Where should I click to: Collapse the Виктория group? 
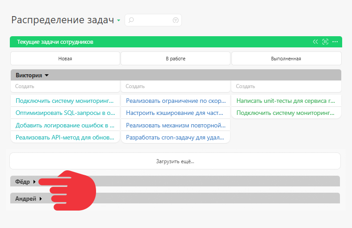click(47, 75)
